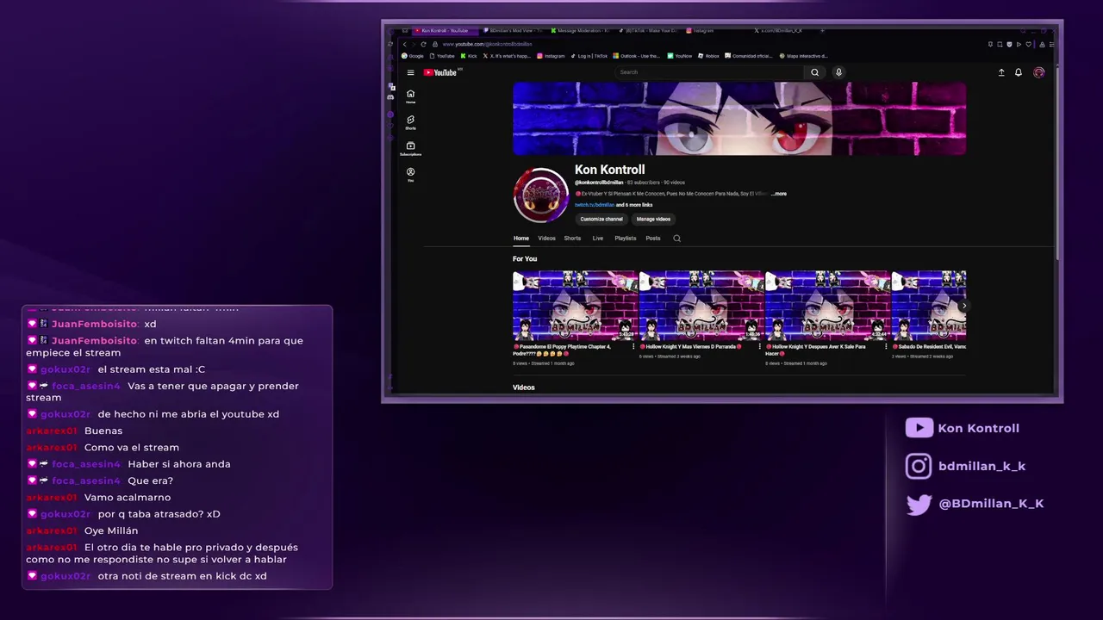Reload the page with refresh icon
Image resolution: width=1103 pixels, height=620 pixels.
(x=423, y=44)
